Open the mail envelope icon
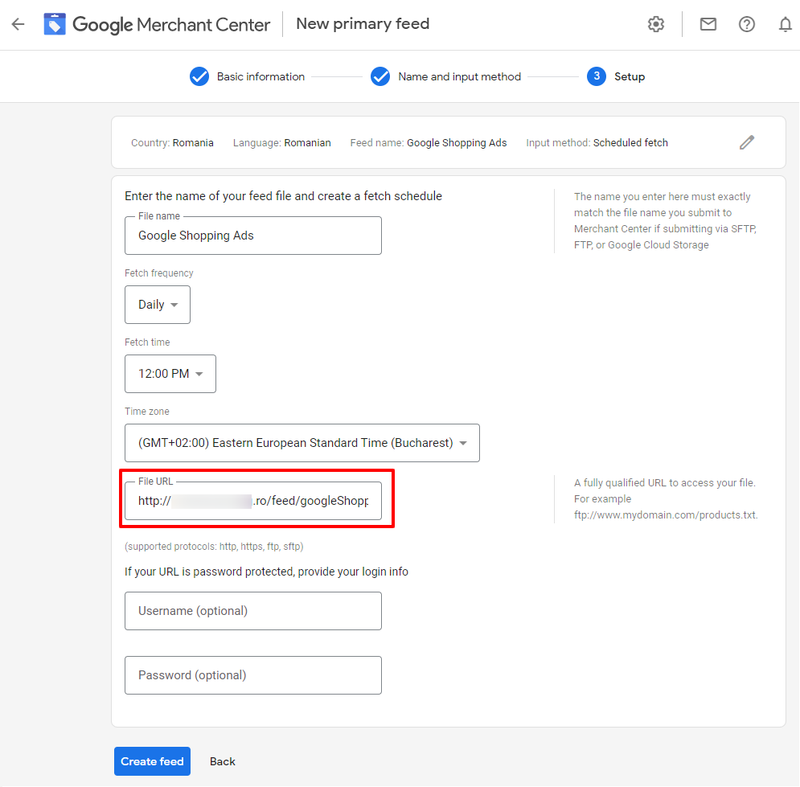Viewport: 800px width, 787px height. point(708,24)
